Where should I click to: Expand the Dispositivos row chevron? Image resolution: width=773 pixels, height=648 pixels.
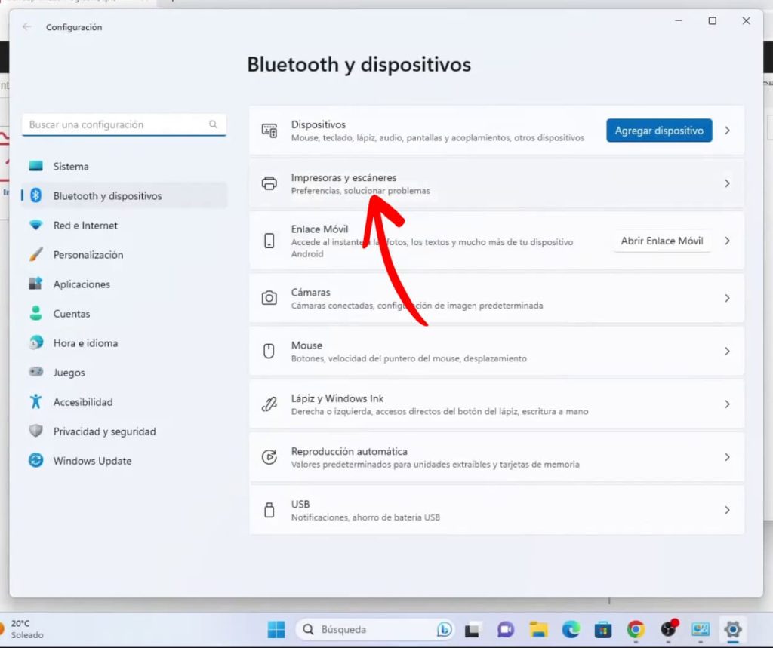pyautogui.click(x=727, y=131)
